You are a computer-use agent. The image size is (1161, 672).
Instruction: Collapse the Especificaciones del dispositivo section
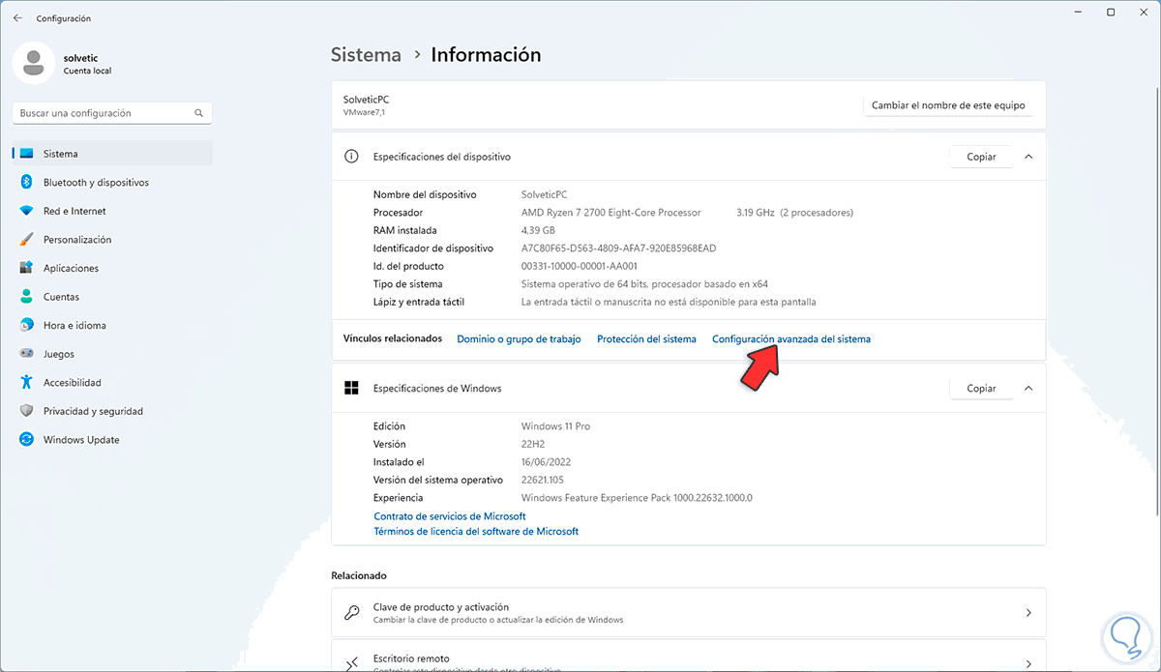tap(1027, 157)
